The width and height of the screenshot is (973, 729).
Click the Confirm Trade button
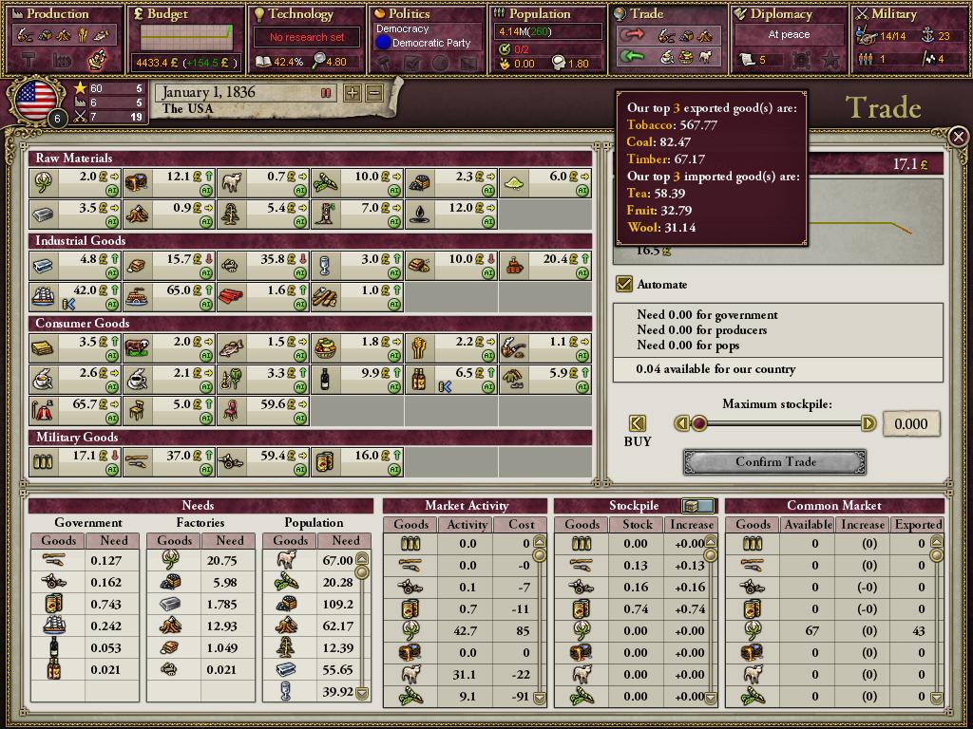774,462
